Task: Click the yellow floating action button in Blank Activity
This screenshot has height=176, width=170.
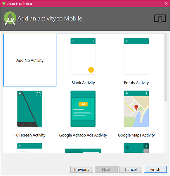Action: click(91, 70)
